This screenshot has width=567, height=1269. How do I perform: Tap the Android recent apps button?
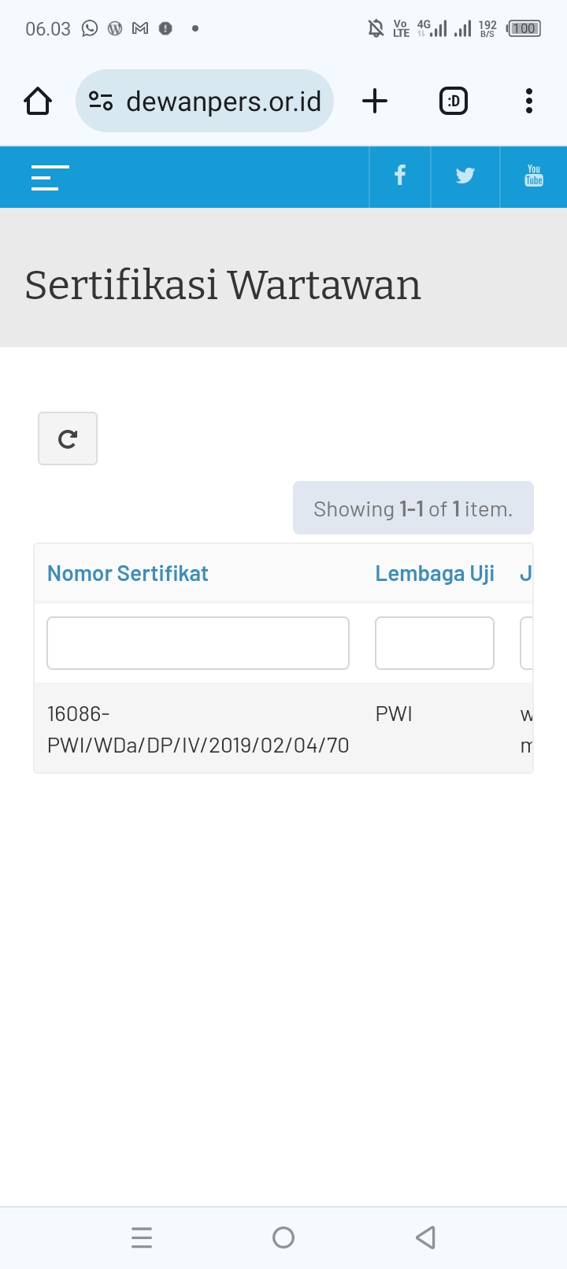[x=142, y=1238]
